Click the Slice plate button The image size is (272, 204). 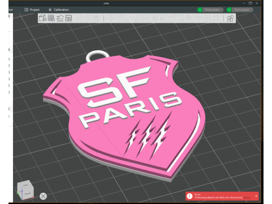tap(212, 10)
